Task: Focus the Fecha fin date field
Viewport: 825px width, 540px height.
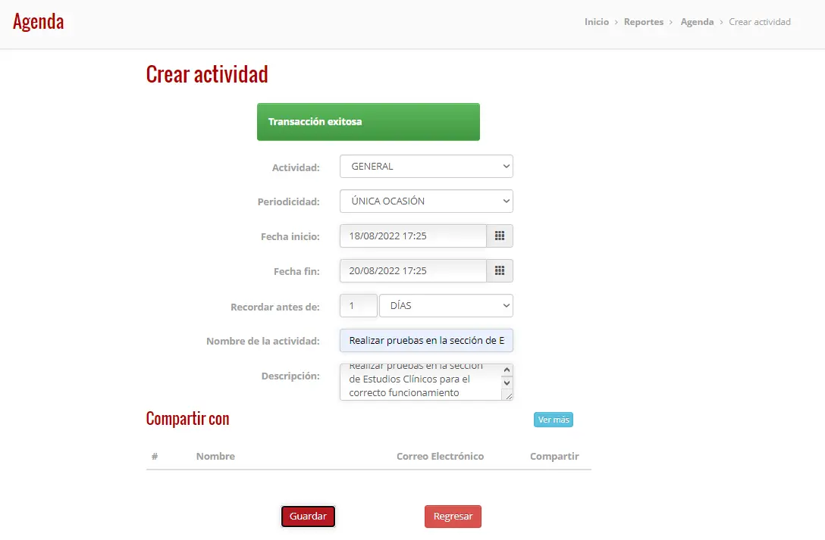Action: (413, 270)
